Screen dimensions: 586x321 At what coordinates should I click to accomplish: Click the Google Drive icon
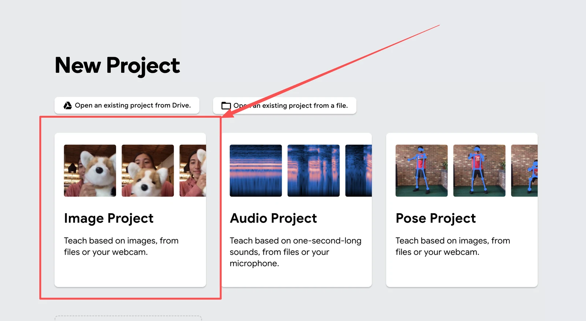coord(68,106)
